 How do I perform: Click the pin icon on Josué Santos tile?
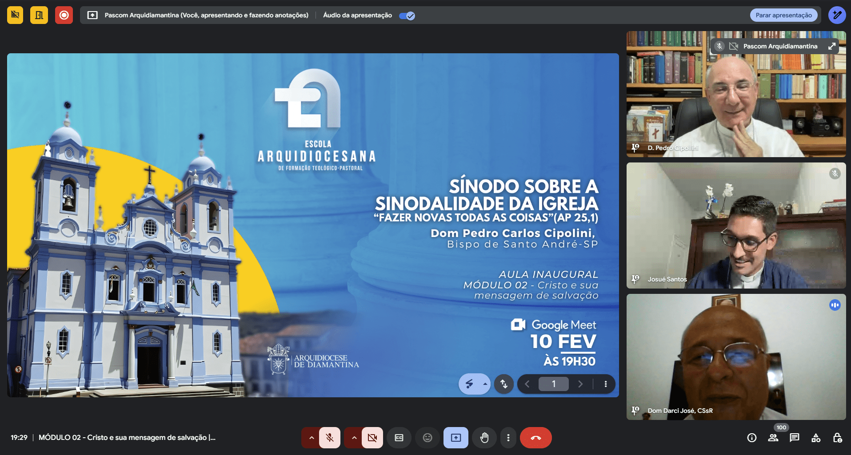(635, 279)
